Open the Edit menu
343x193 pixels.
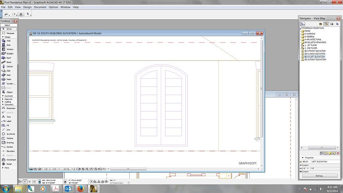[x=10, y=7]
